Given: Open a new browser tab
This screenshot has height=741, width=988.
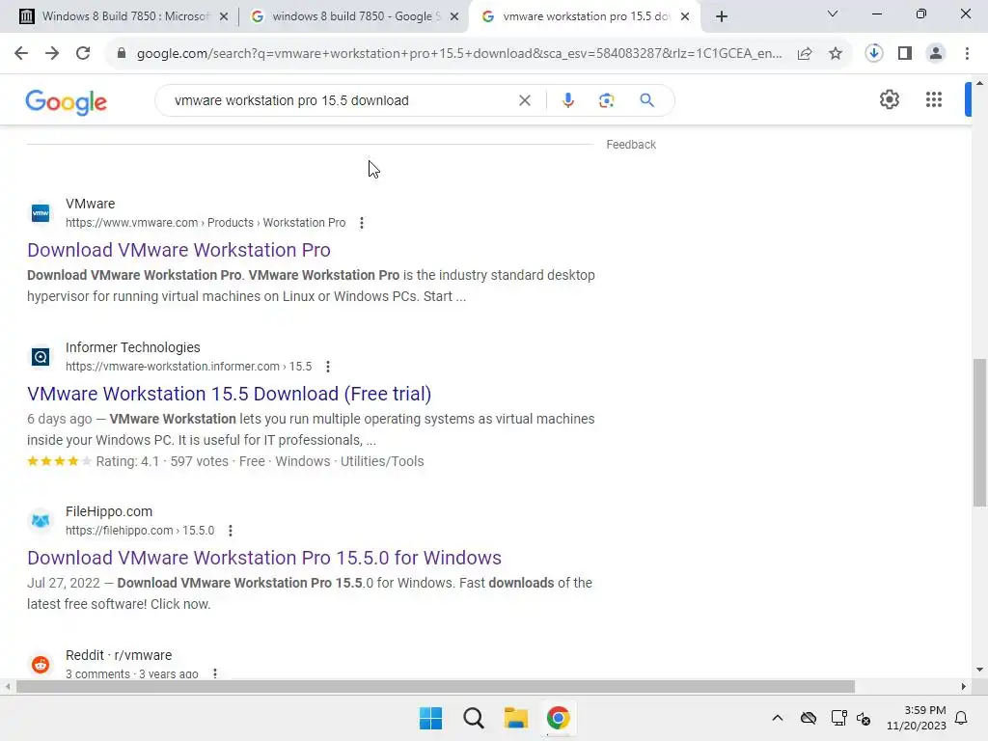Looking at the screenshot, I should coord(722,16).
